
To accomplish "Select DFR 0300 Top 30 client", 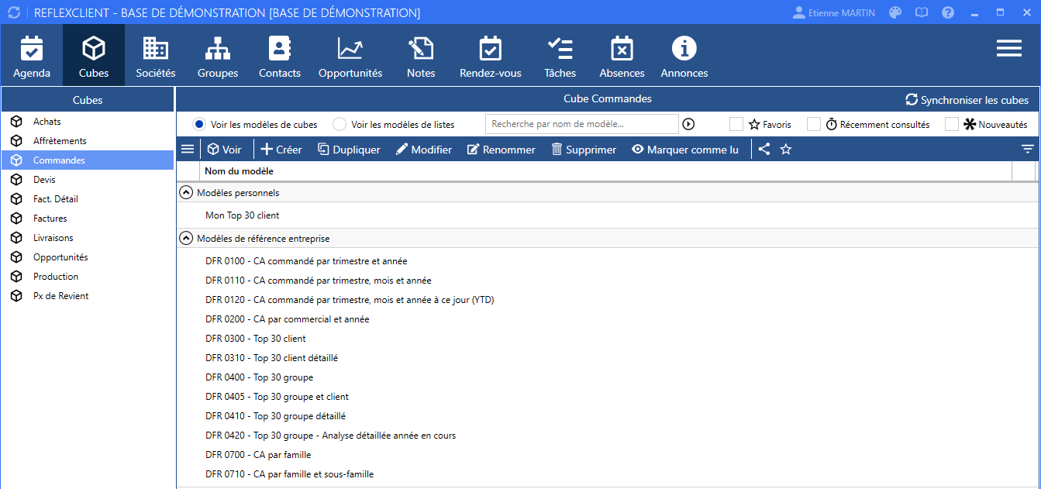I will pyautogui.click(x=607, y=339).
